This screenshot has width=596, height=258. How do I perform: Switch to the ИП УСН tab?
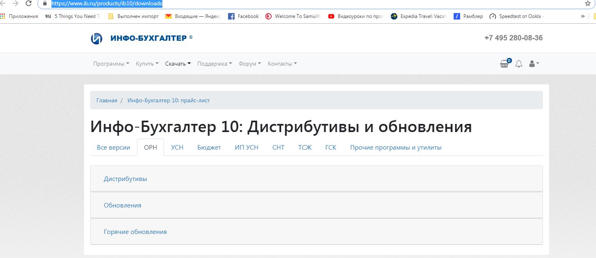tap(247, 148)
